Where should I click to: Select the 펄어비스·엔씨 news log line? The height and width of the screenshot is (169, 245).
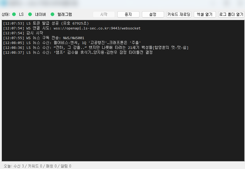coord(72,43)
